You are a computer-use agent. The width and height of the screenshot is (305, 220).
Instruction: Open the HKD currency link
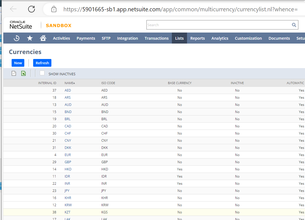(68, 169)
